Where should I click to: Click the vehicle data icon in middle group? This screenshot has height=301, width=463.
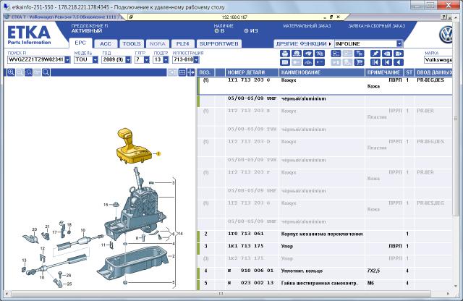pyautogui.click(x=336, y=54)
